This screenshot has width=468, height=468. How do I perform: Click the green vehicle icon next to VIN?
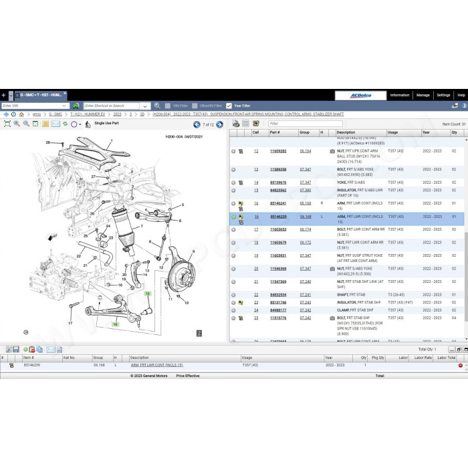point(76,106)
